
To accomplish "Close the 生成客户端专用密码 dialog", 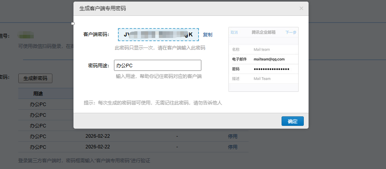I will click(301, 8).
